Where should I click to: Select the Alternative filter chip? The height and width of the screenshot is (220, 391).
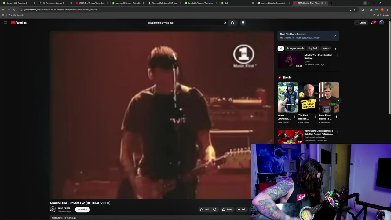(x=326, y=48)
